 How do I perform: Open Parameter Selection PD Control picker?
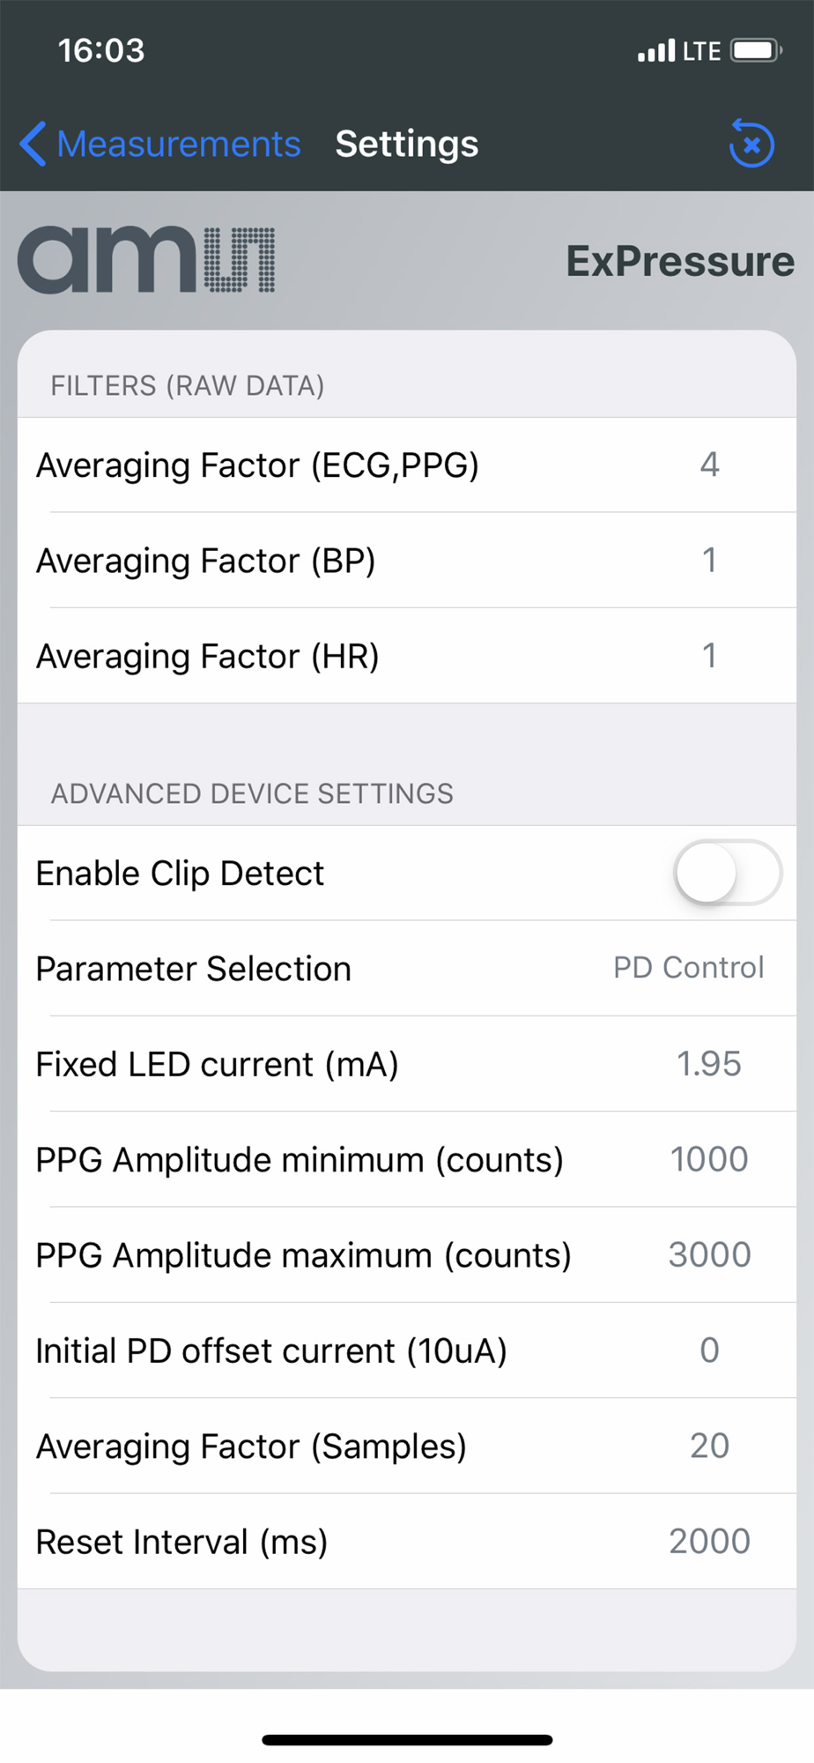click(x=688, y=968)
